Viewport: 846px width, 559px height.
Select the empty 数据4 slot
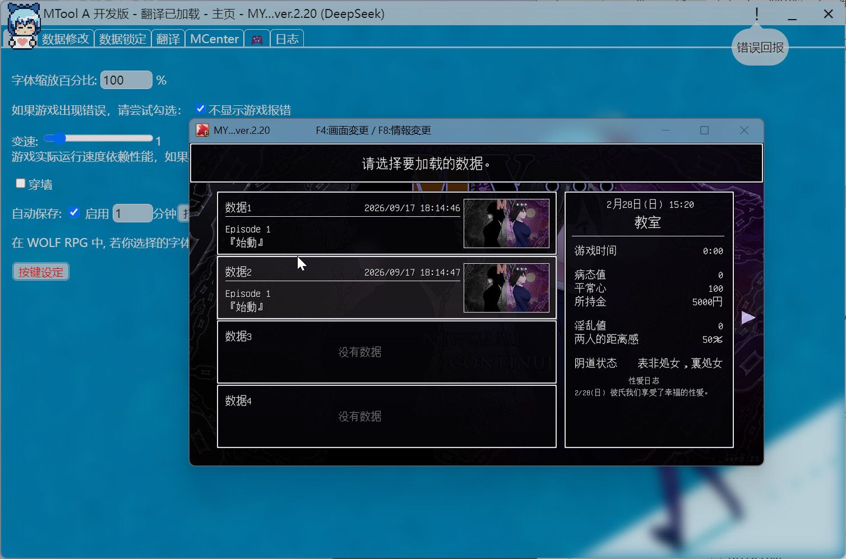[x=387, y=416]
